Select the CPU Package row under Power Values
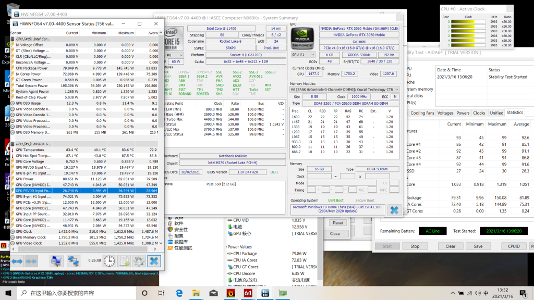Screen dimensions: 534x300 (x=272, y=254)
